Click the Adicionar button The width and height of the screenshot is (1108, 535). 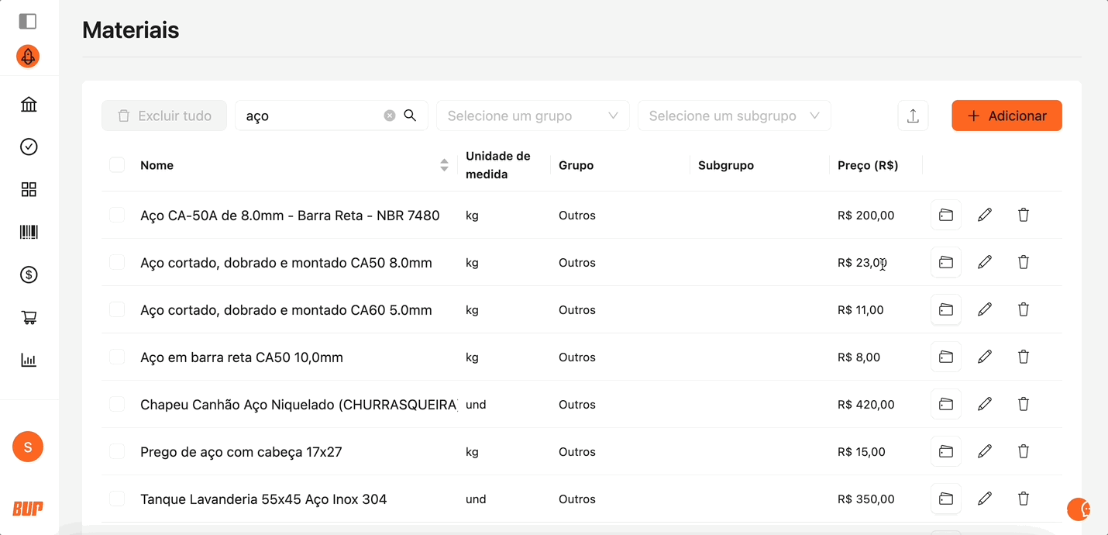click(x=1006, y=116)
